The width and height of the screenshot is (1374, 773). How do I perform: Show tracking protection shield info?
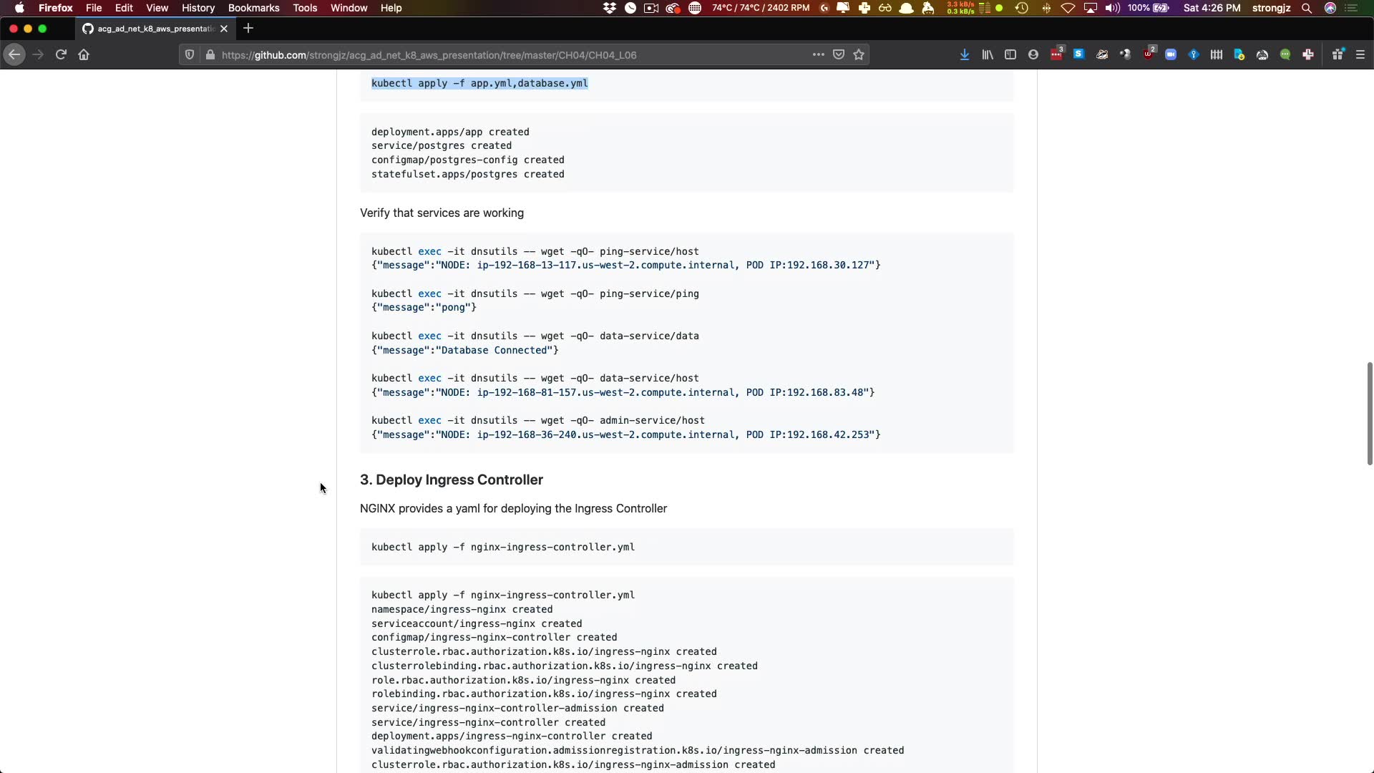click(x=190, y=54)
